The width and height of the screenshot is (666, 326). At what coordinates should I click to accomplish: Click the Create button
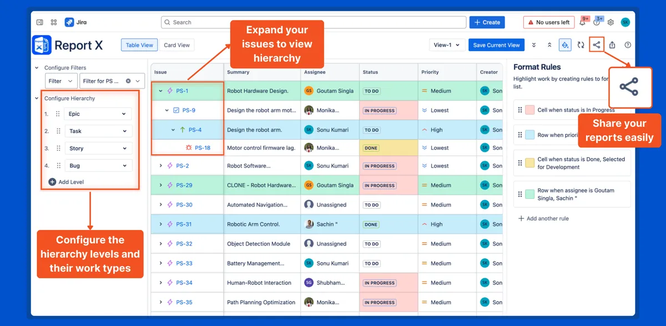coord(487,22)
